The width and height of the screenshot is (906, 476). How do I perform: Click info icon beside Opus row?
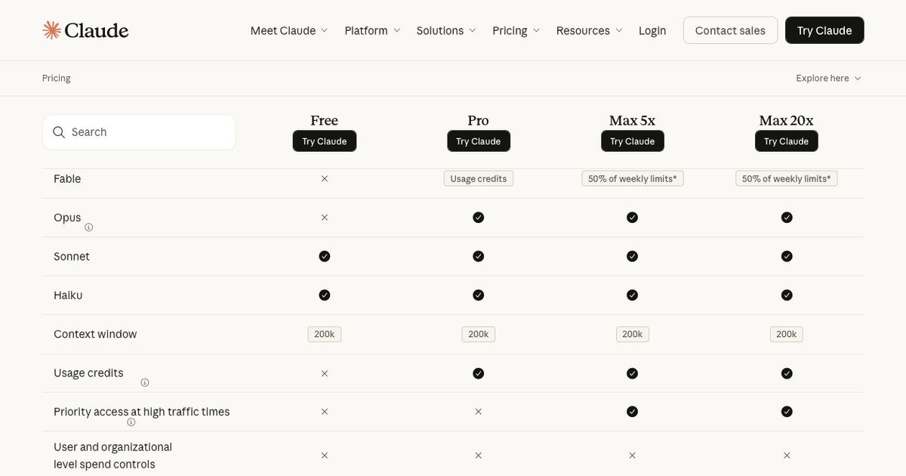[x=88, y=227]
